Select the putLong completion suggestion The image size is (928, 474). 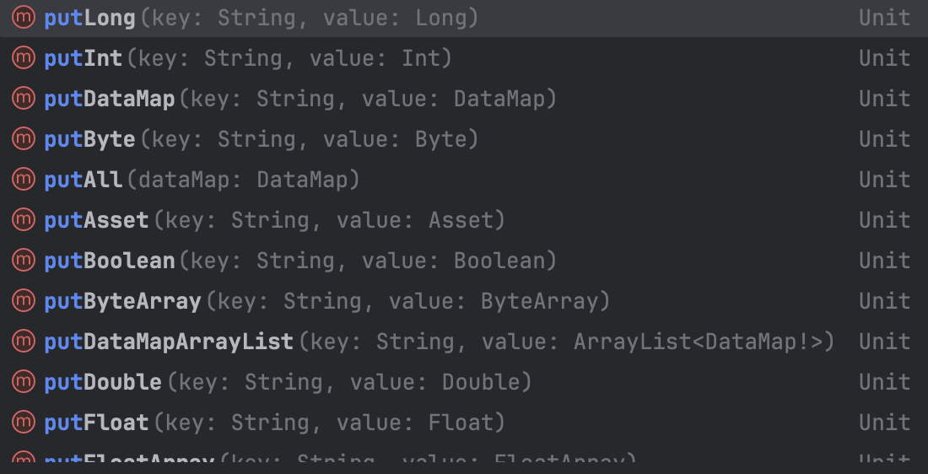point(464,18)
